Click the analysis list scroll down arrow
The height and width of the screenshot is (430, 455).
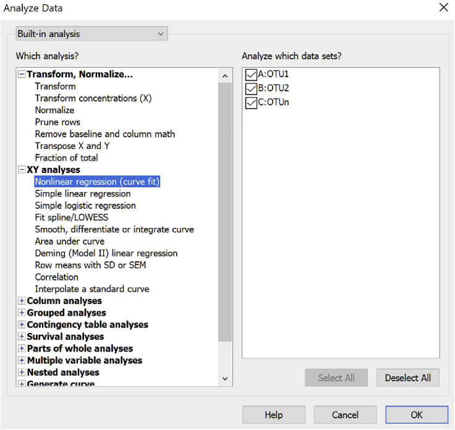click(x=225, y=378)
